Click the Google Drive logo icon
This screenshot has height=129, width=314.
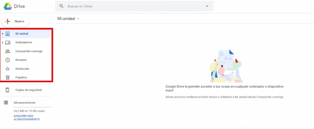8,6
